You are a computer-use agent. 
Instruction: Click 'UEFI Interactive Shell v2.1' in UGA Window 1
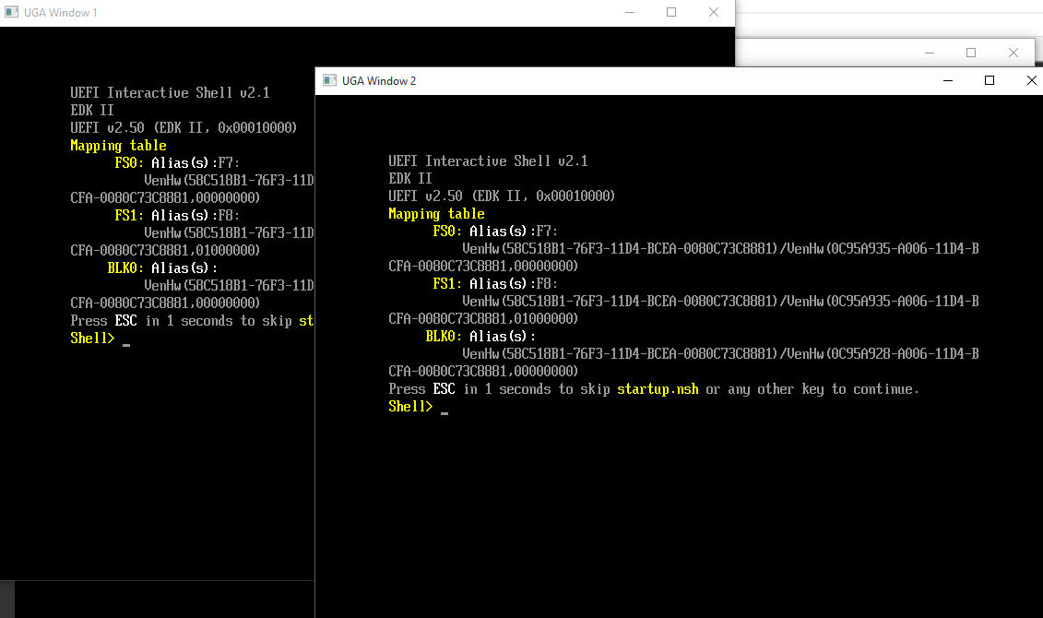pos(171,92)
